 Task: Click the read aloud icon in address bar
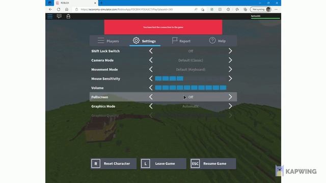[196, 9]
